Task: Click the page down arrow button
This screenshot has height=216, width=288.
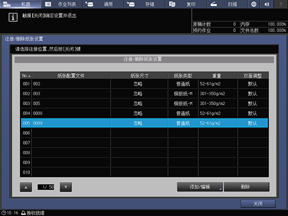Action: coord(66,187)
